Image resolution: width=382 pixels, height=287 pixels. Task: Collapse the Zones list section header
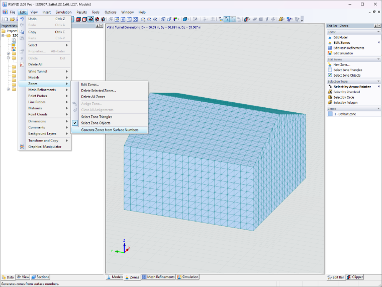[x=378, y=109]
